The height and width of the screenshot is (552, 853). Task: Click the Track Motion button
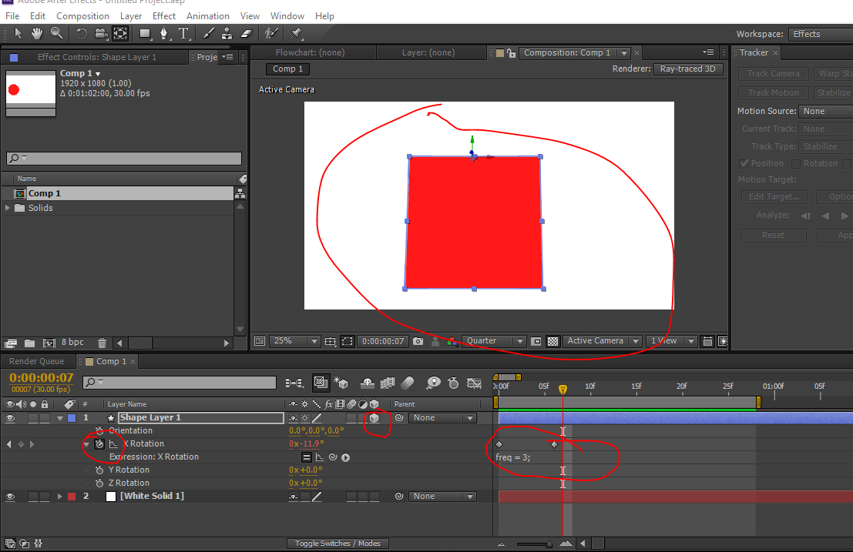773,93
